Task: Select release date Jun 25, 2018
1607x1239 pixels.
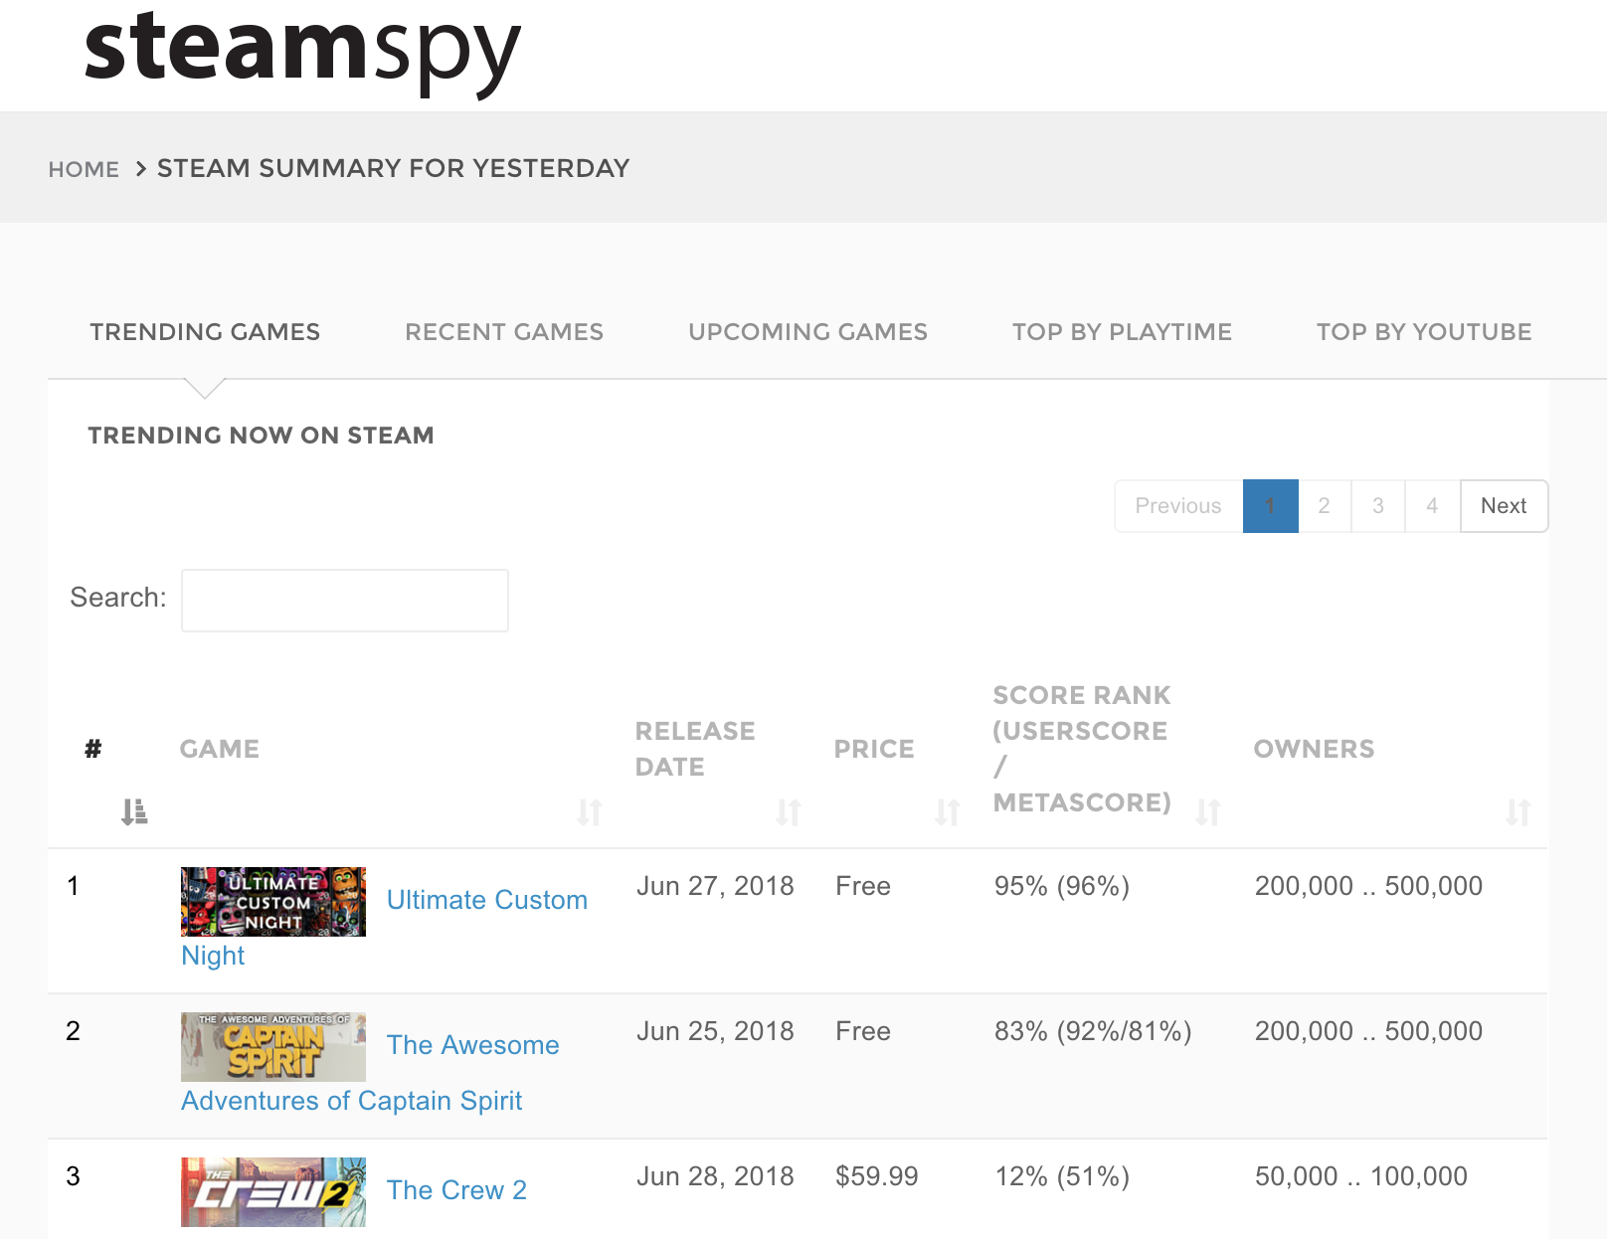Action: tap(715, 1031)
